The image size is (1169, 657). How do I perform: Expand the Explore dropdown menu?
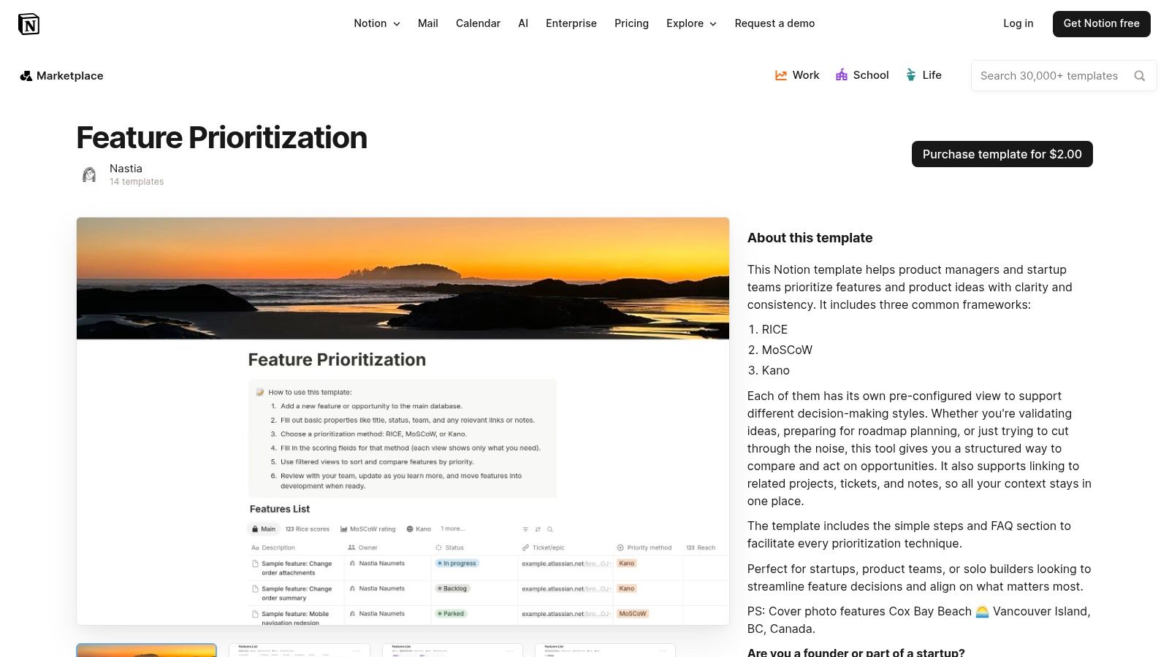[690, 23]
